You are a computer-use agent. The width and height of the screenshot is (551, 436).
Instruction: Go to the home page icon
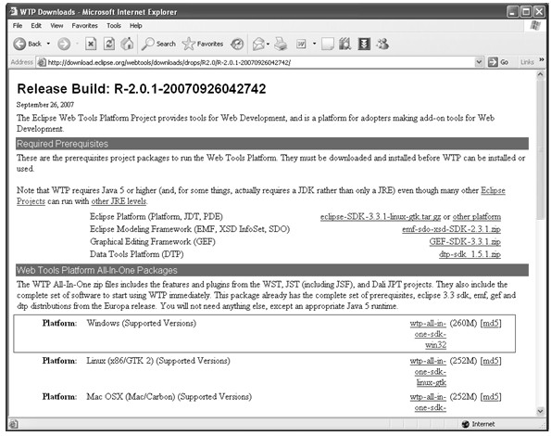[127, 44]
